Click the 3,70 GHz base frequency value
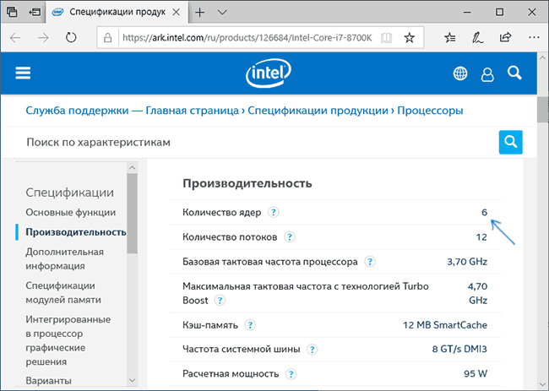549x391 pixels. (467, 262)
